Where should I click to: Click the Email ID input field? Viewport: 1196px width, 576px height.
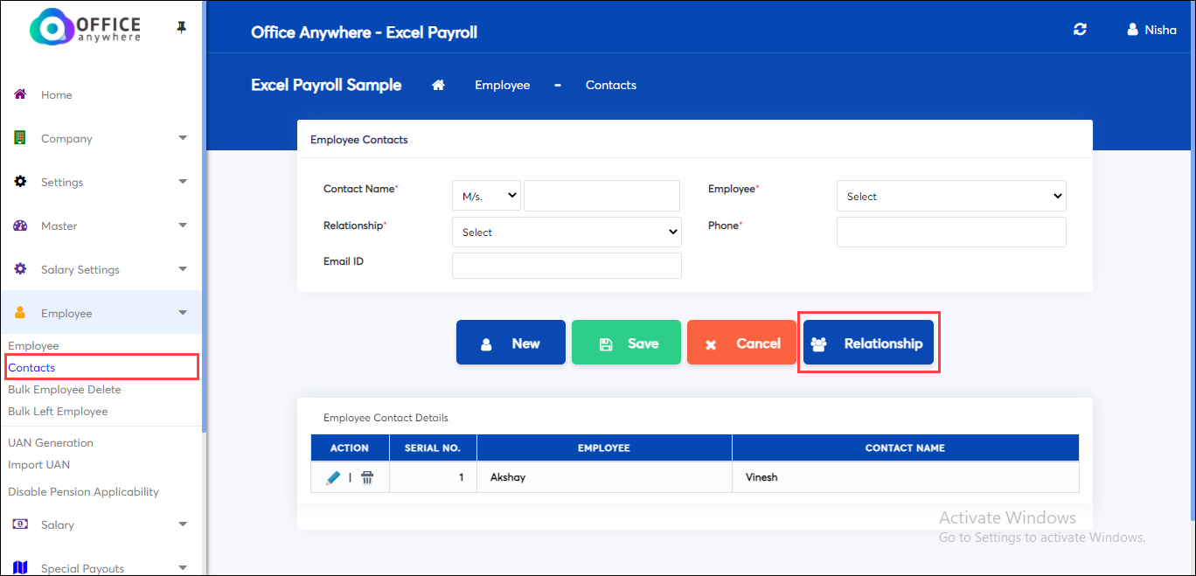pyautogui.click(x=567, y=266)
